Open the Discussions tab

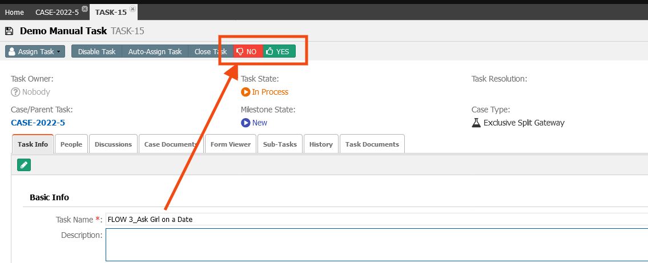(x=113, y=144)
